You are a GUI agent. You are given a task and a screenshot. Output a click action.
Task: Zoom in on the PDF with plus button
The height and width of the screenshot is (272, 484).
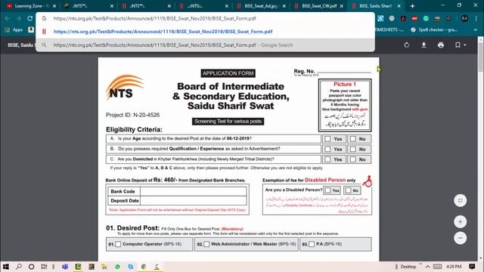[x=461, y=221]
